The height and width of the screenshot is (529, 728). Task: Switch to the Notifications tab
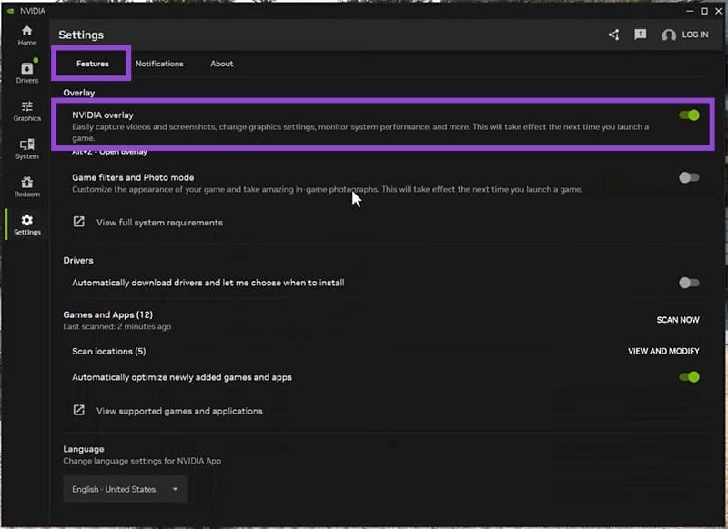click(x=159, y=64)
